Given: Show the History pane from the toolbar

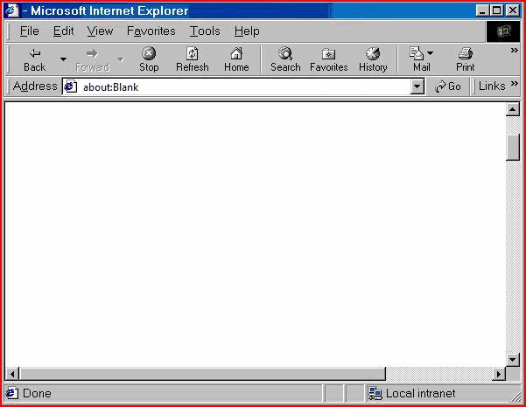Looking at the screenshot, I should tap(373, 59).
